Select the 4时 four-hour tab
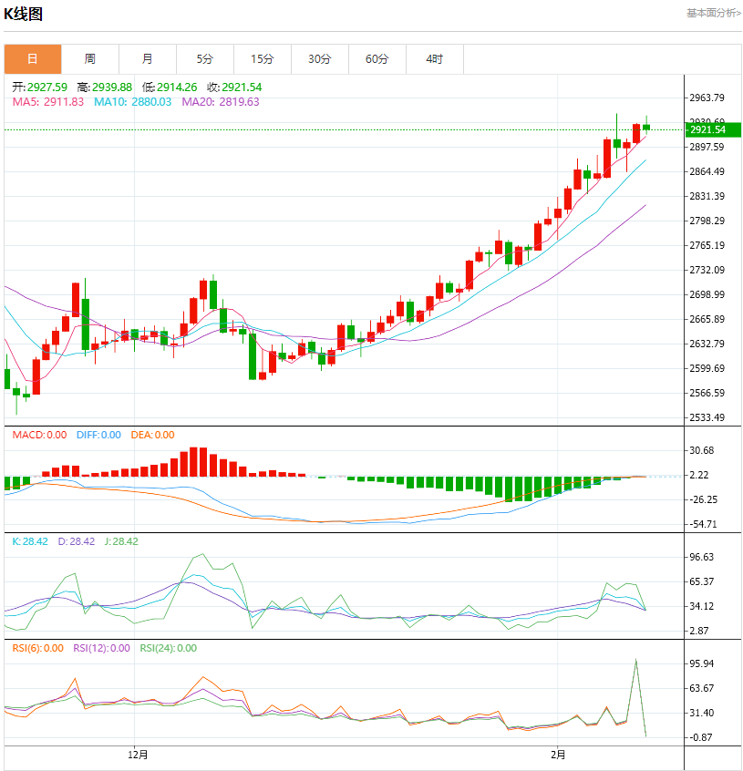Screen dimensions: 743x771 coord(435,59)
